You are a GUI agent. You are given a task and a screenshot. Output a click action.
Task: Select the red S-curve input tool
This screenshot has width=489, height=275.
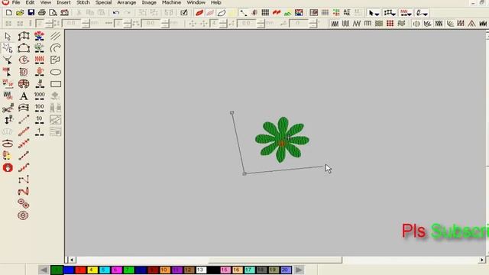[24, 192]
